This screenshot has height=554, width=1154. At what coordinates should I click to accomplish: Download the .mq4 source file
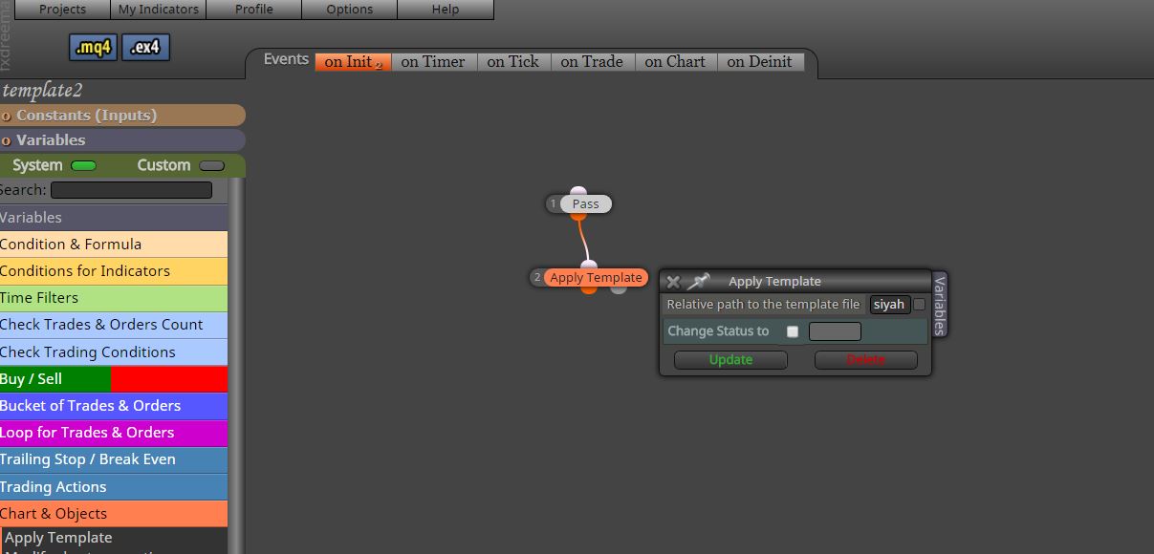coord(93,47)
